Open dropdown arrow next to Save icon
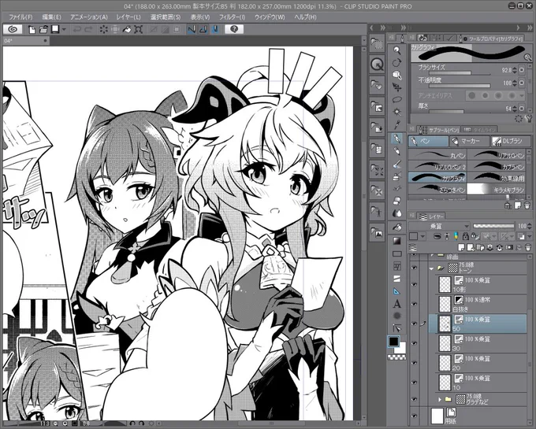The height and width of the screenshot is (429, 536). (x=64, y=30)
